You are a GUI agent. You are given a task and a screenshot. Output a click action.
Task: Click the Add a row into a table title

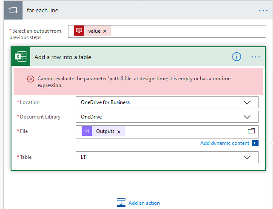[63, 57]
